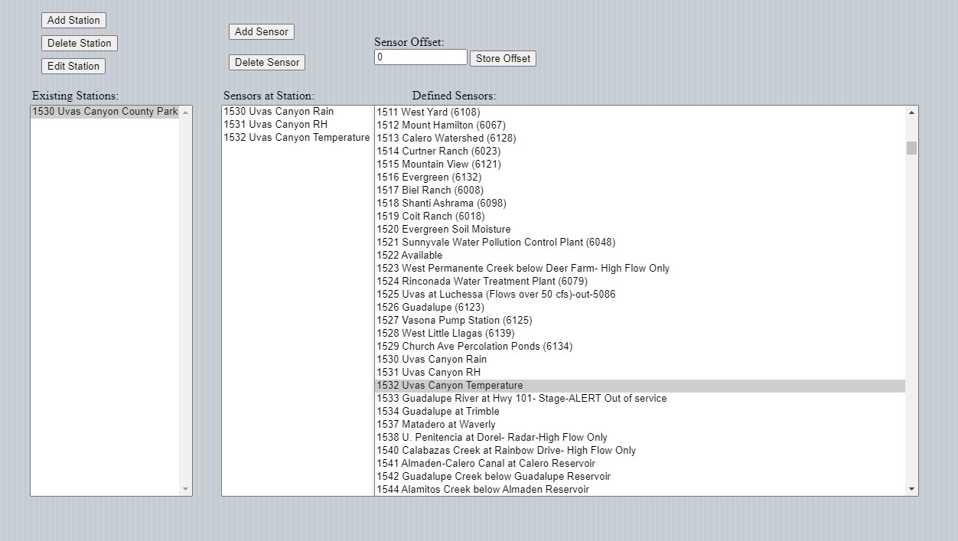The image size is (958, 541).
Task: Pick 1527 Vasona Pump Station (6125)
Action: [454, 321]
